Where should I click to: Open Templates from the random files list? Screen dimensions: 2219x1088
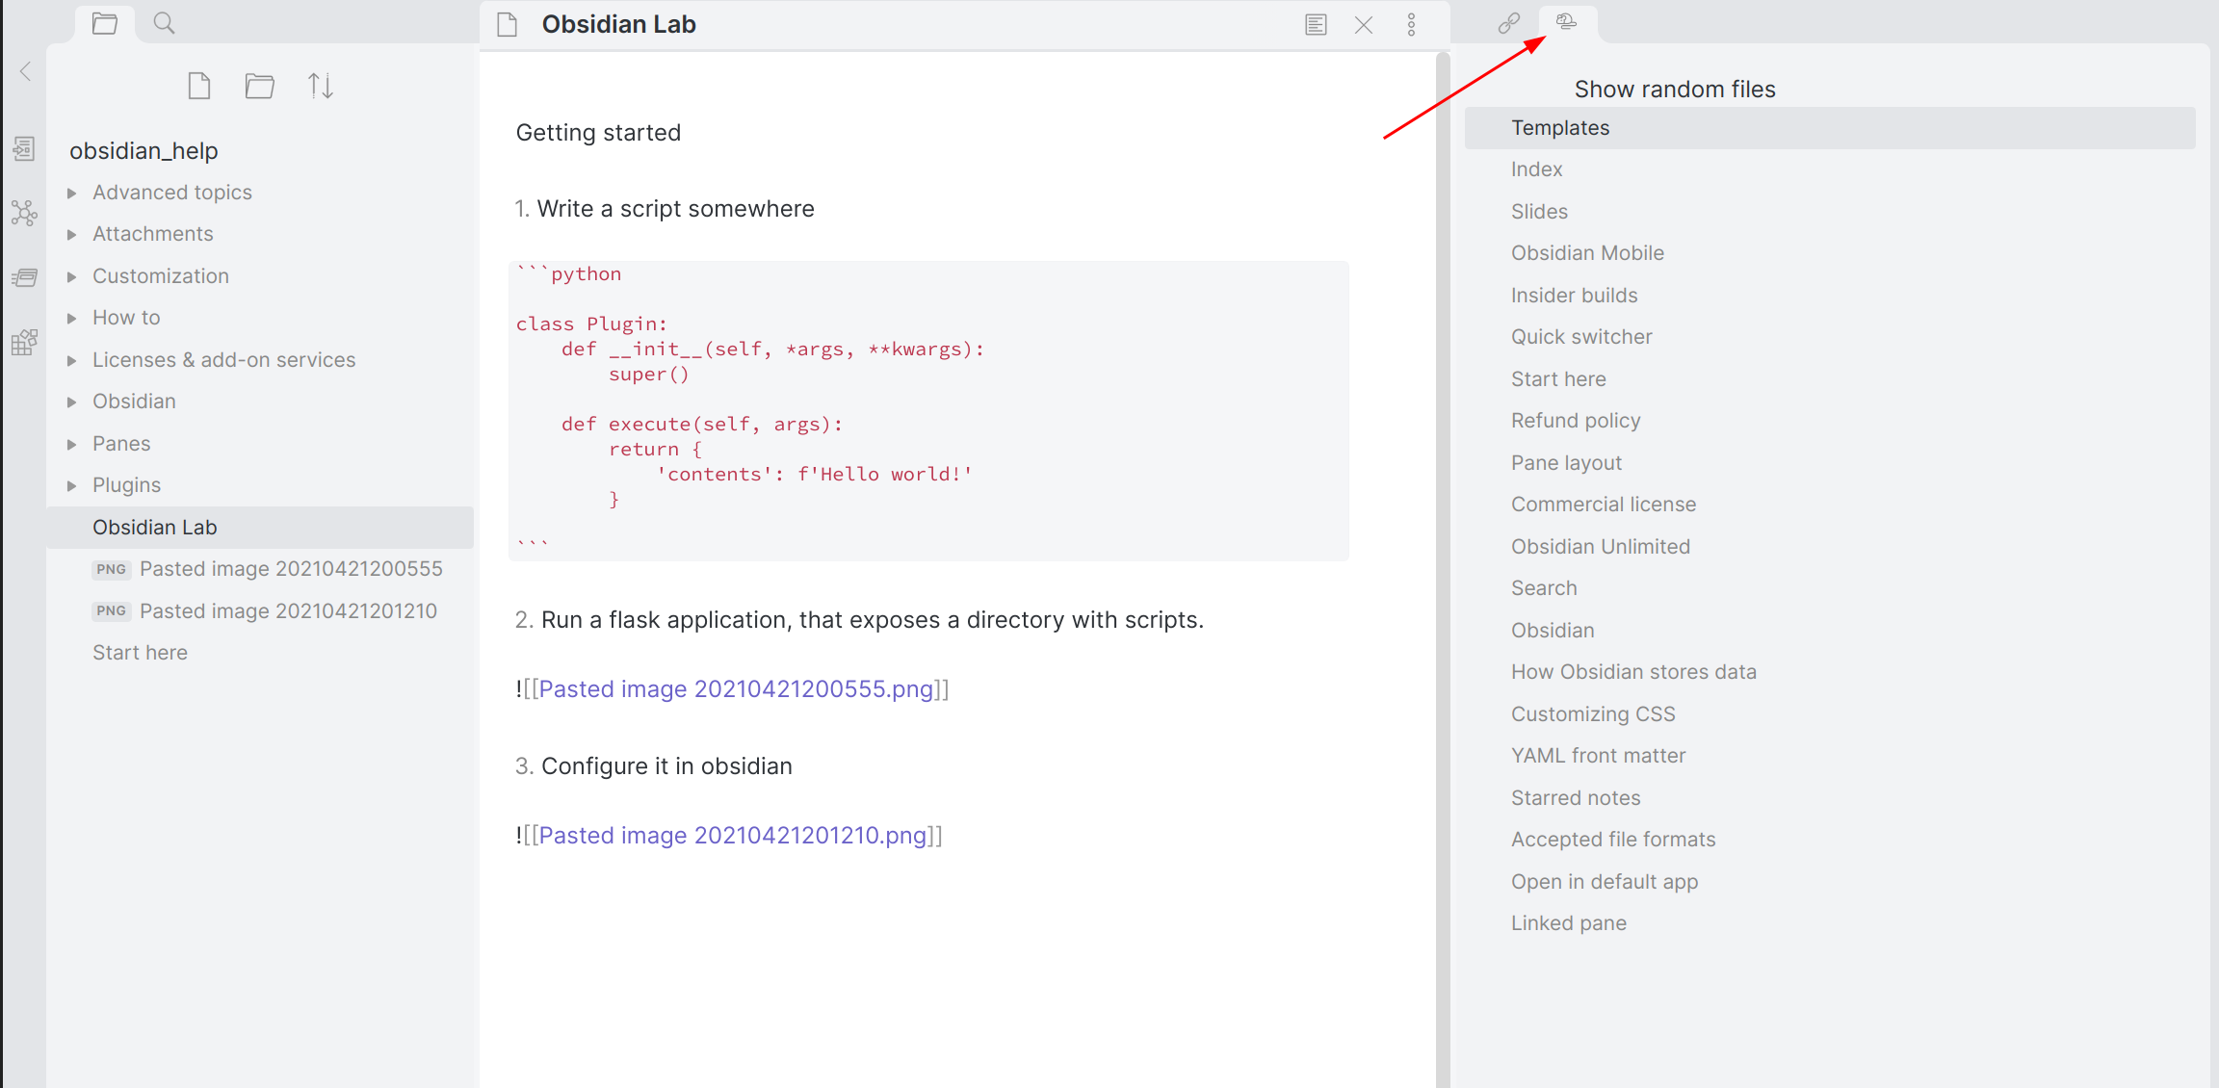[x=1560, y=128]
